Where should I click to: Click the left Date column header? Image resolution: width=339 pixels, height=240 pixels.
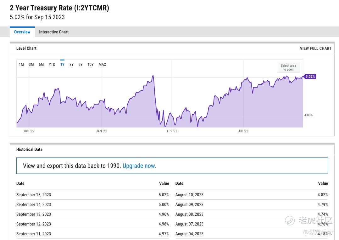tap(20, 183)
